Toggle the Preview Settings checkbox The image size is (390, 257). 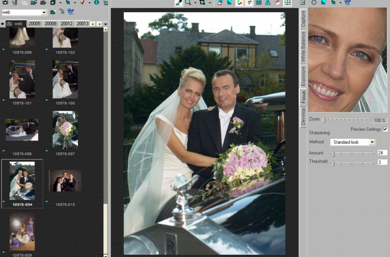click(x=385, y=129)
